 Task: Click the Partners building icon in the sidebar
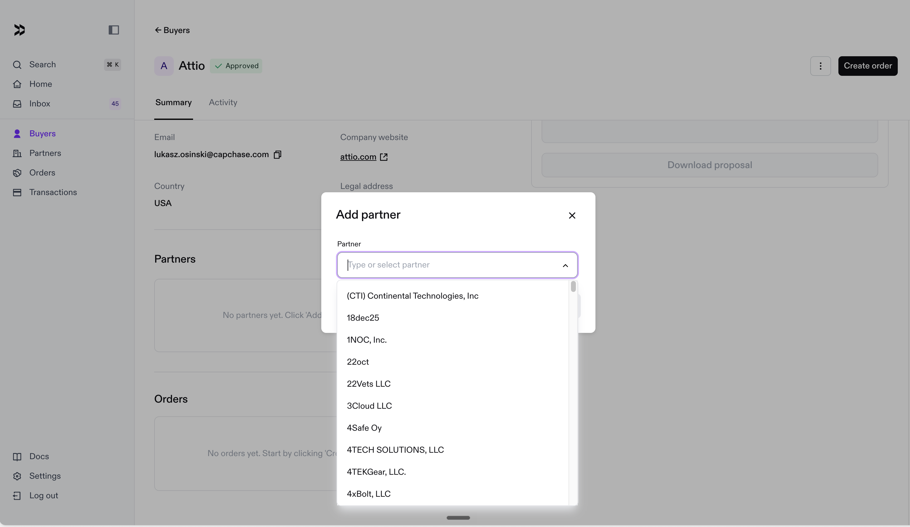[x=17, y=153]
